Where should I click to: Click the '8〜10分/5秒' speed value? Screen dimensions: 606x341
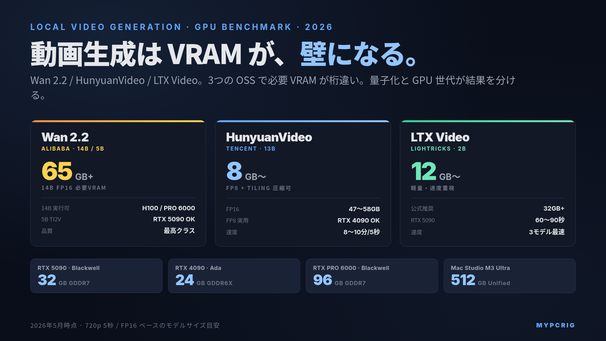coord(362,232)
